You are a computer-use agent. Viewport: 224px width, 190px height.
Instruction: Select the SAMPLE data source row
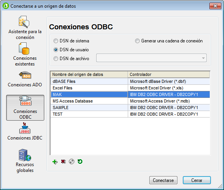(x=130, y=108)
